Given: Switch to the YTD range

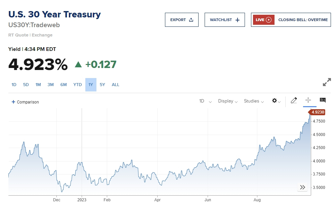Looking at the screenshot, I should pos(78,85).
